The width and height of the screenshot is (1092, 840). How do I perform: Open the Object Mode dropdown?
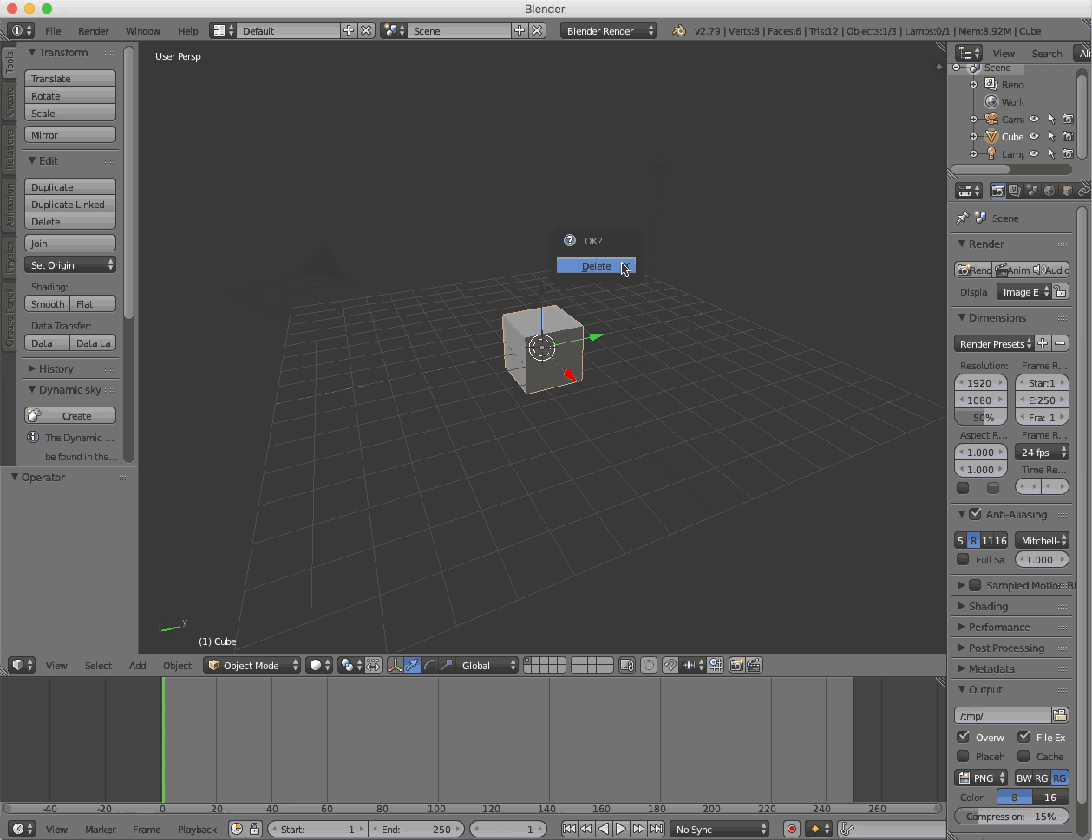252,665
